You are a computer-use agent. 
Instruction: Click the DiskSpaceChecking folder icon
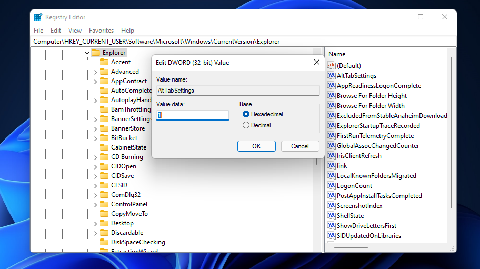tap(104, 242)
